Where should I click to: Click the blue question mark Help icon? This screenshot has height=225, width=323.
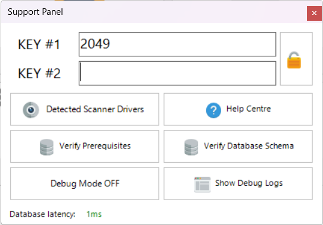click(213, 110)
